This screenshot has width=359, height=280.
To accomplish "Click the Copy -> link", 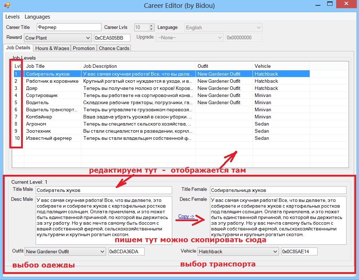I will click(186, 216).
